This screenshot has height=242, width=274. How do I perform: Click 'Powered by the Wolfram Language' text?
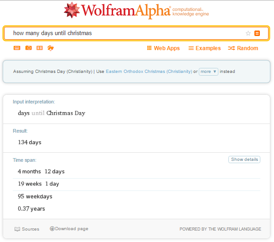[x=220, y=229]
